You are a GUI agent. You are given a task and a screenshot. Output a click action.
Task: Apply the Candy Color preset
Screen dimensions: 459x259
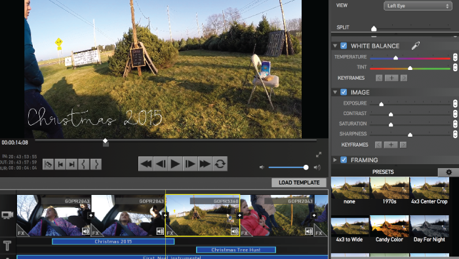[389, 229]
